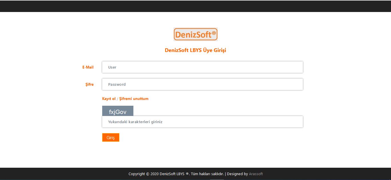Click the DenizSoft LBYS Üye Girişi heading

(x=195, y=50)
